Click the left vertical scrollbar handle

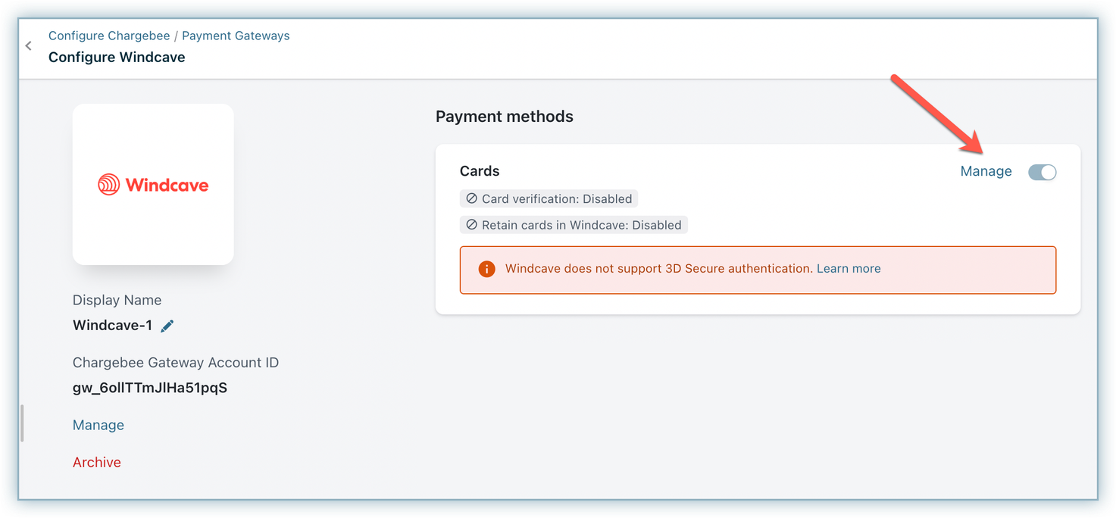(x=22, y=423)
